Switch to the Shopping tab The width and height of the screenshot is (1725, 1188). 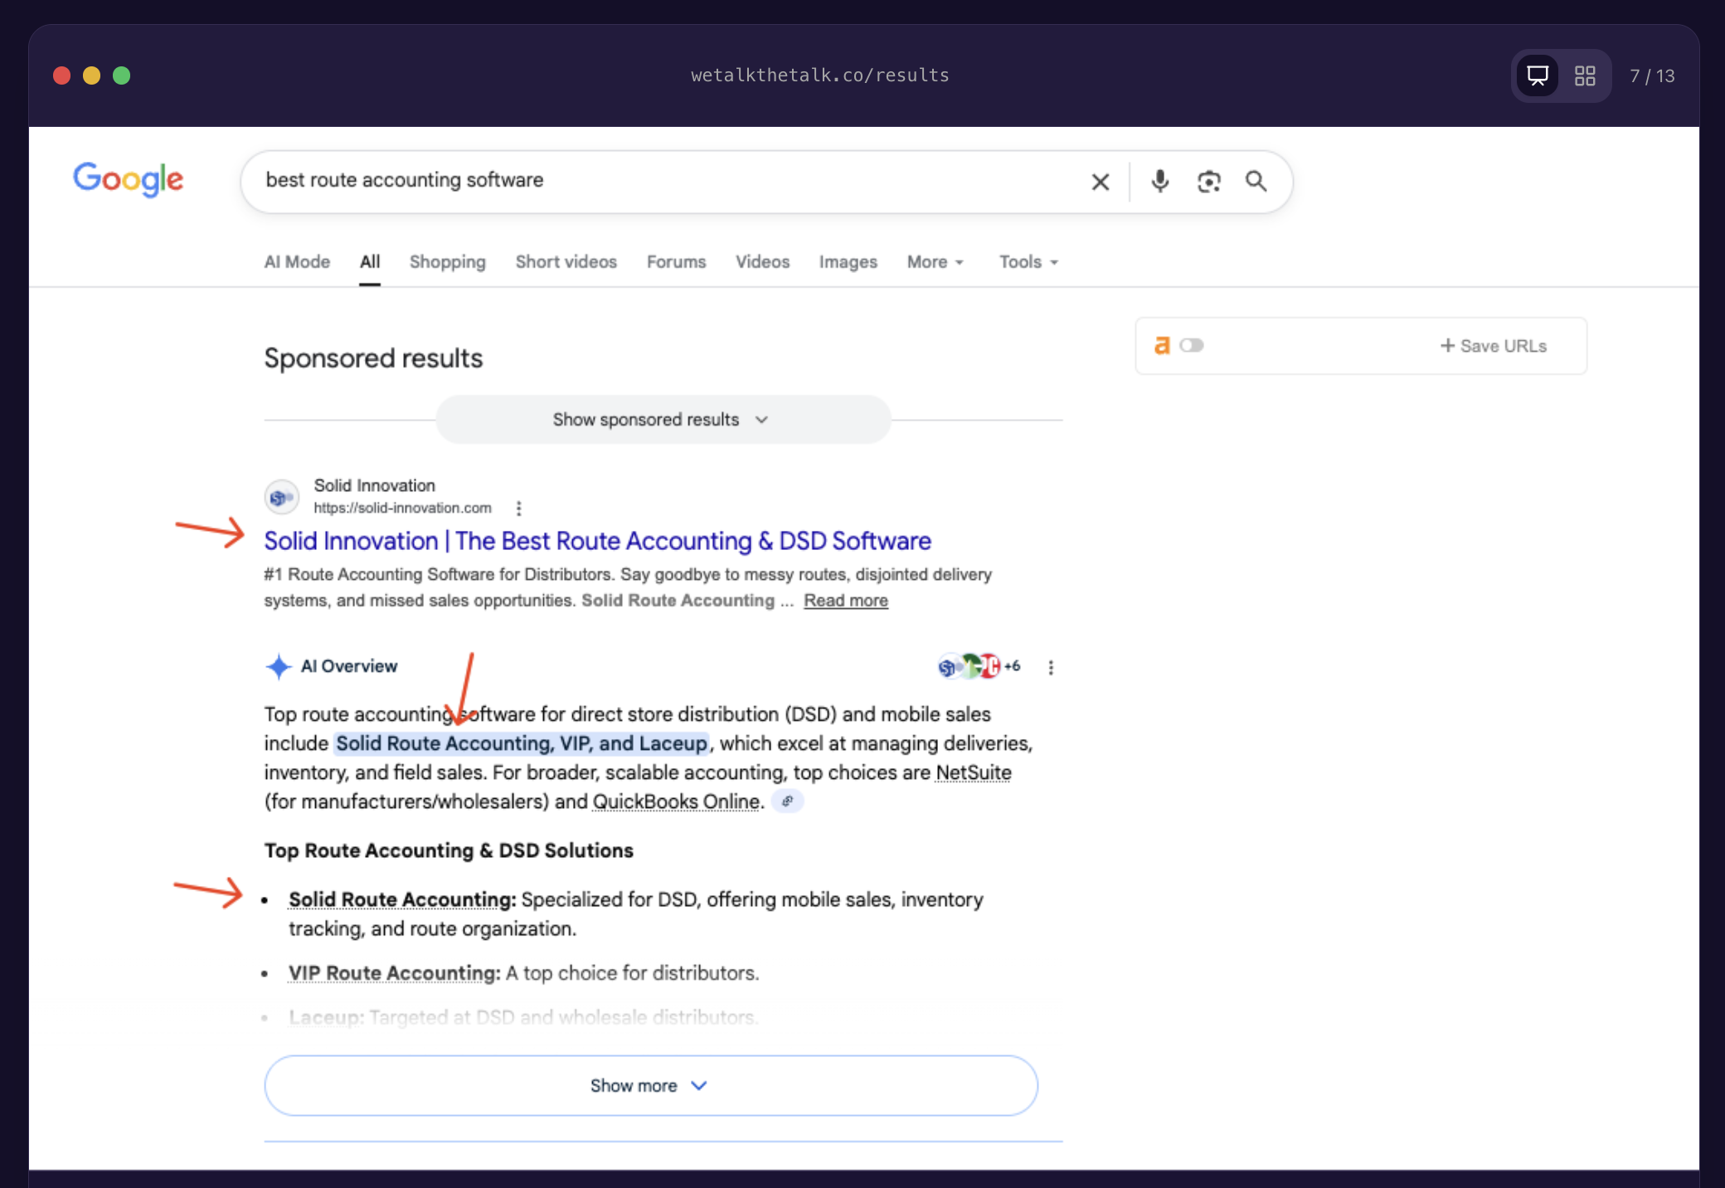coord(447,262)
